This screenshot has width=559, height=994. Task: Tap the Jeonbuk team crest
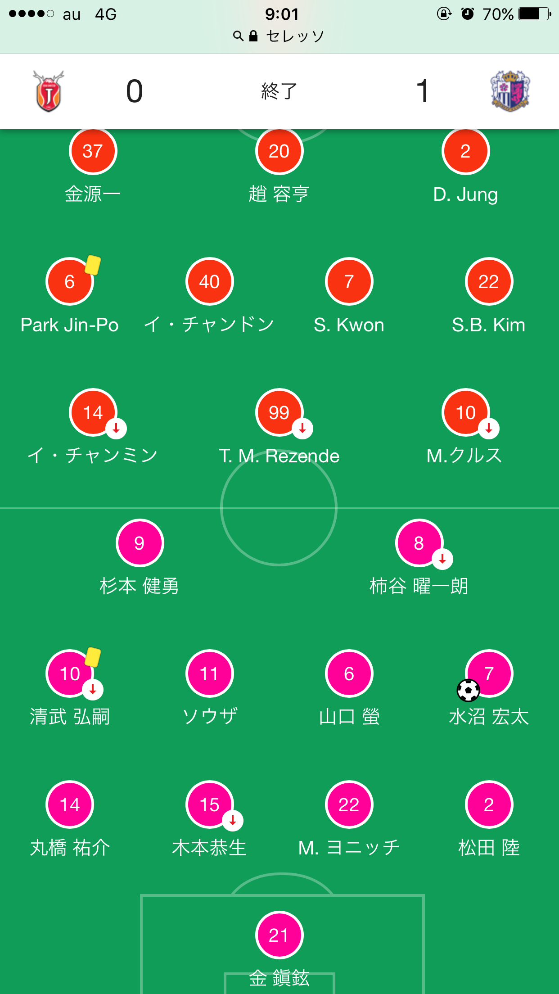[x=49, y=91]
